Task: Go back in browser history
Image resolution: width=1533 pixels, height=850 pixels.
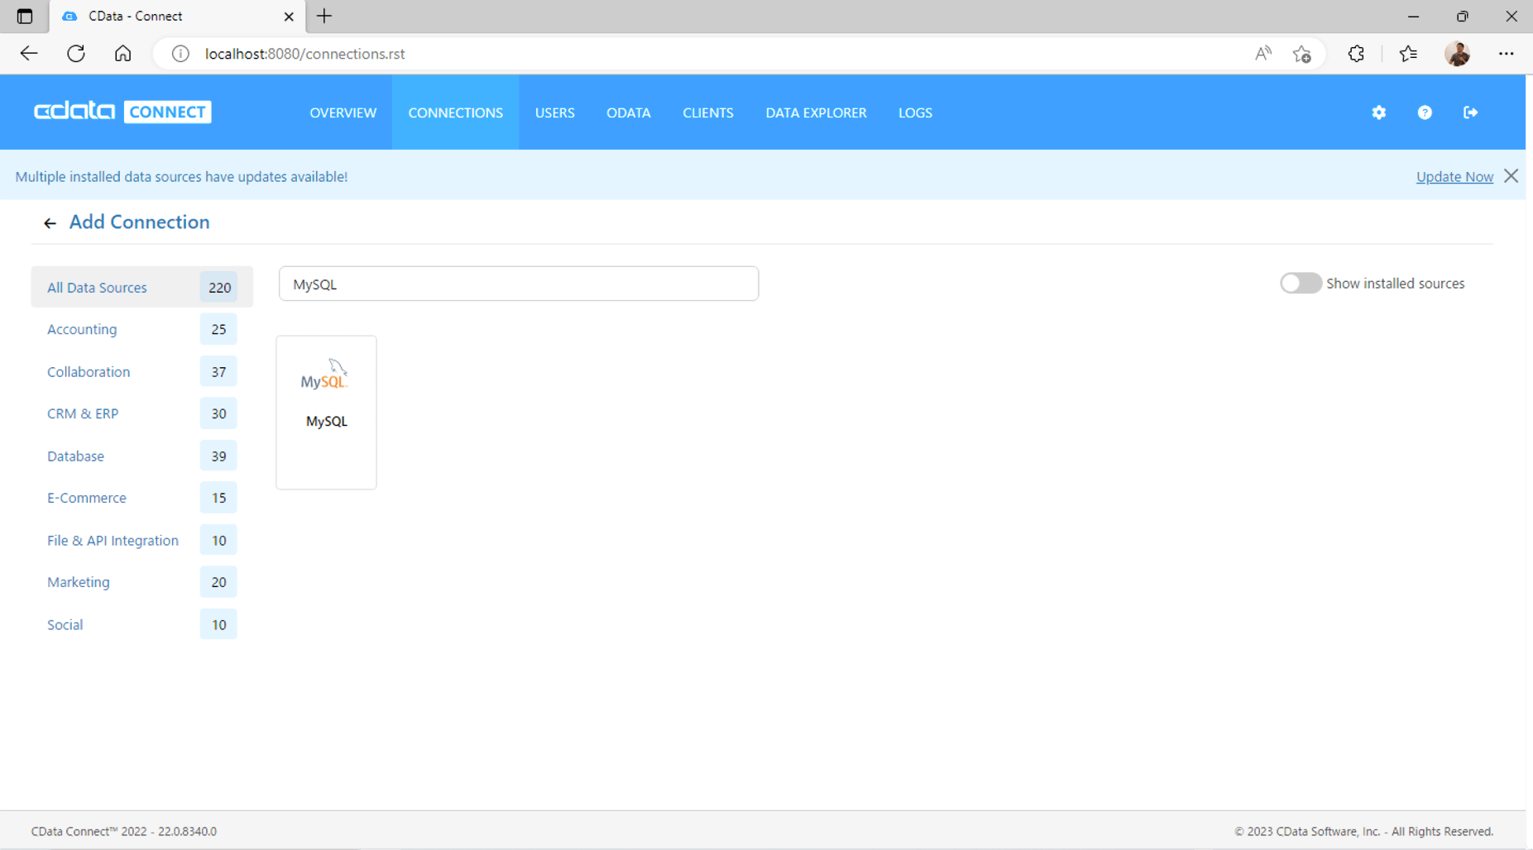Action: 29,54
